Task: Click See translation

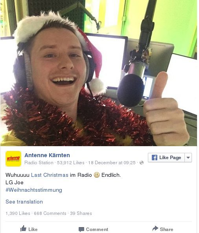Action: 24,202
